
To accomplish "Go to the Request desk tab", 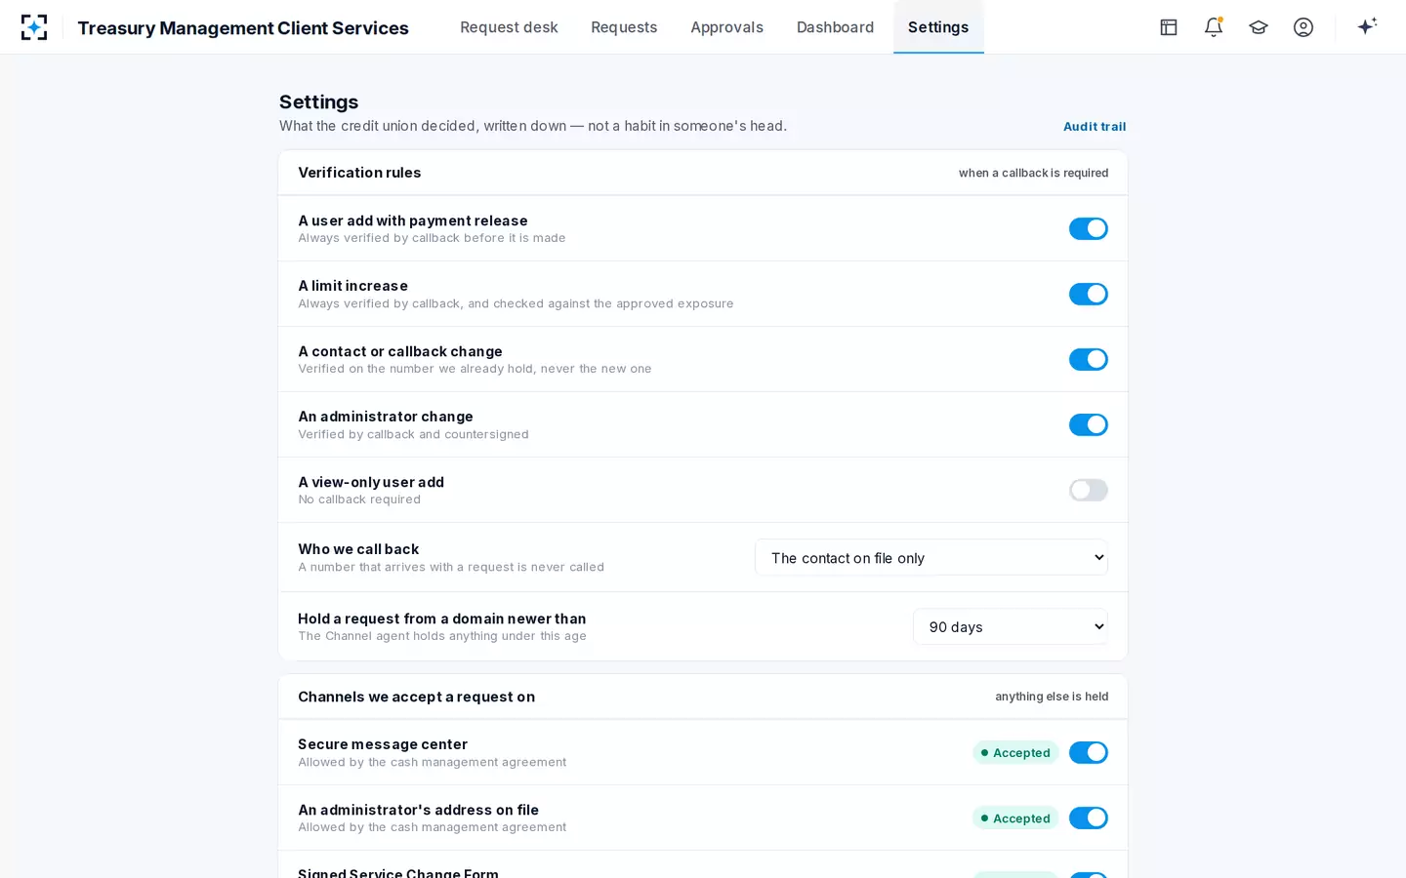I will point(509,27).
